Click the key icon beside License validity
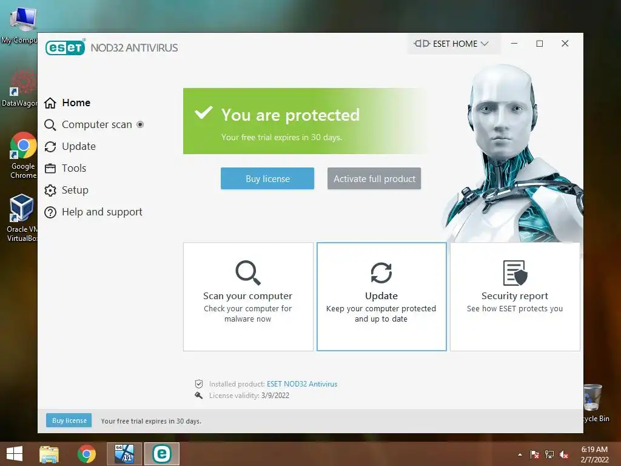621x466 pixels. click(x=199, y=395)
